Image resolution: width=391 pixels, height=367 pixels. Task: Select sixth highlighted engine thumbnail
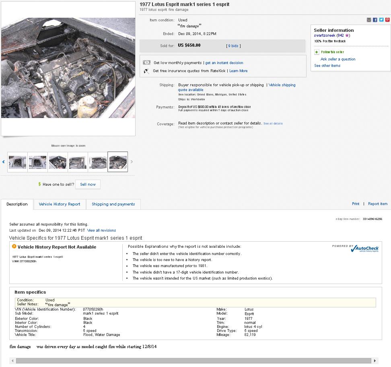tap(118, 162)
